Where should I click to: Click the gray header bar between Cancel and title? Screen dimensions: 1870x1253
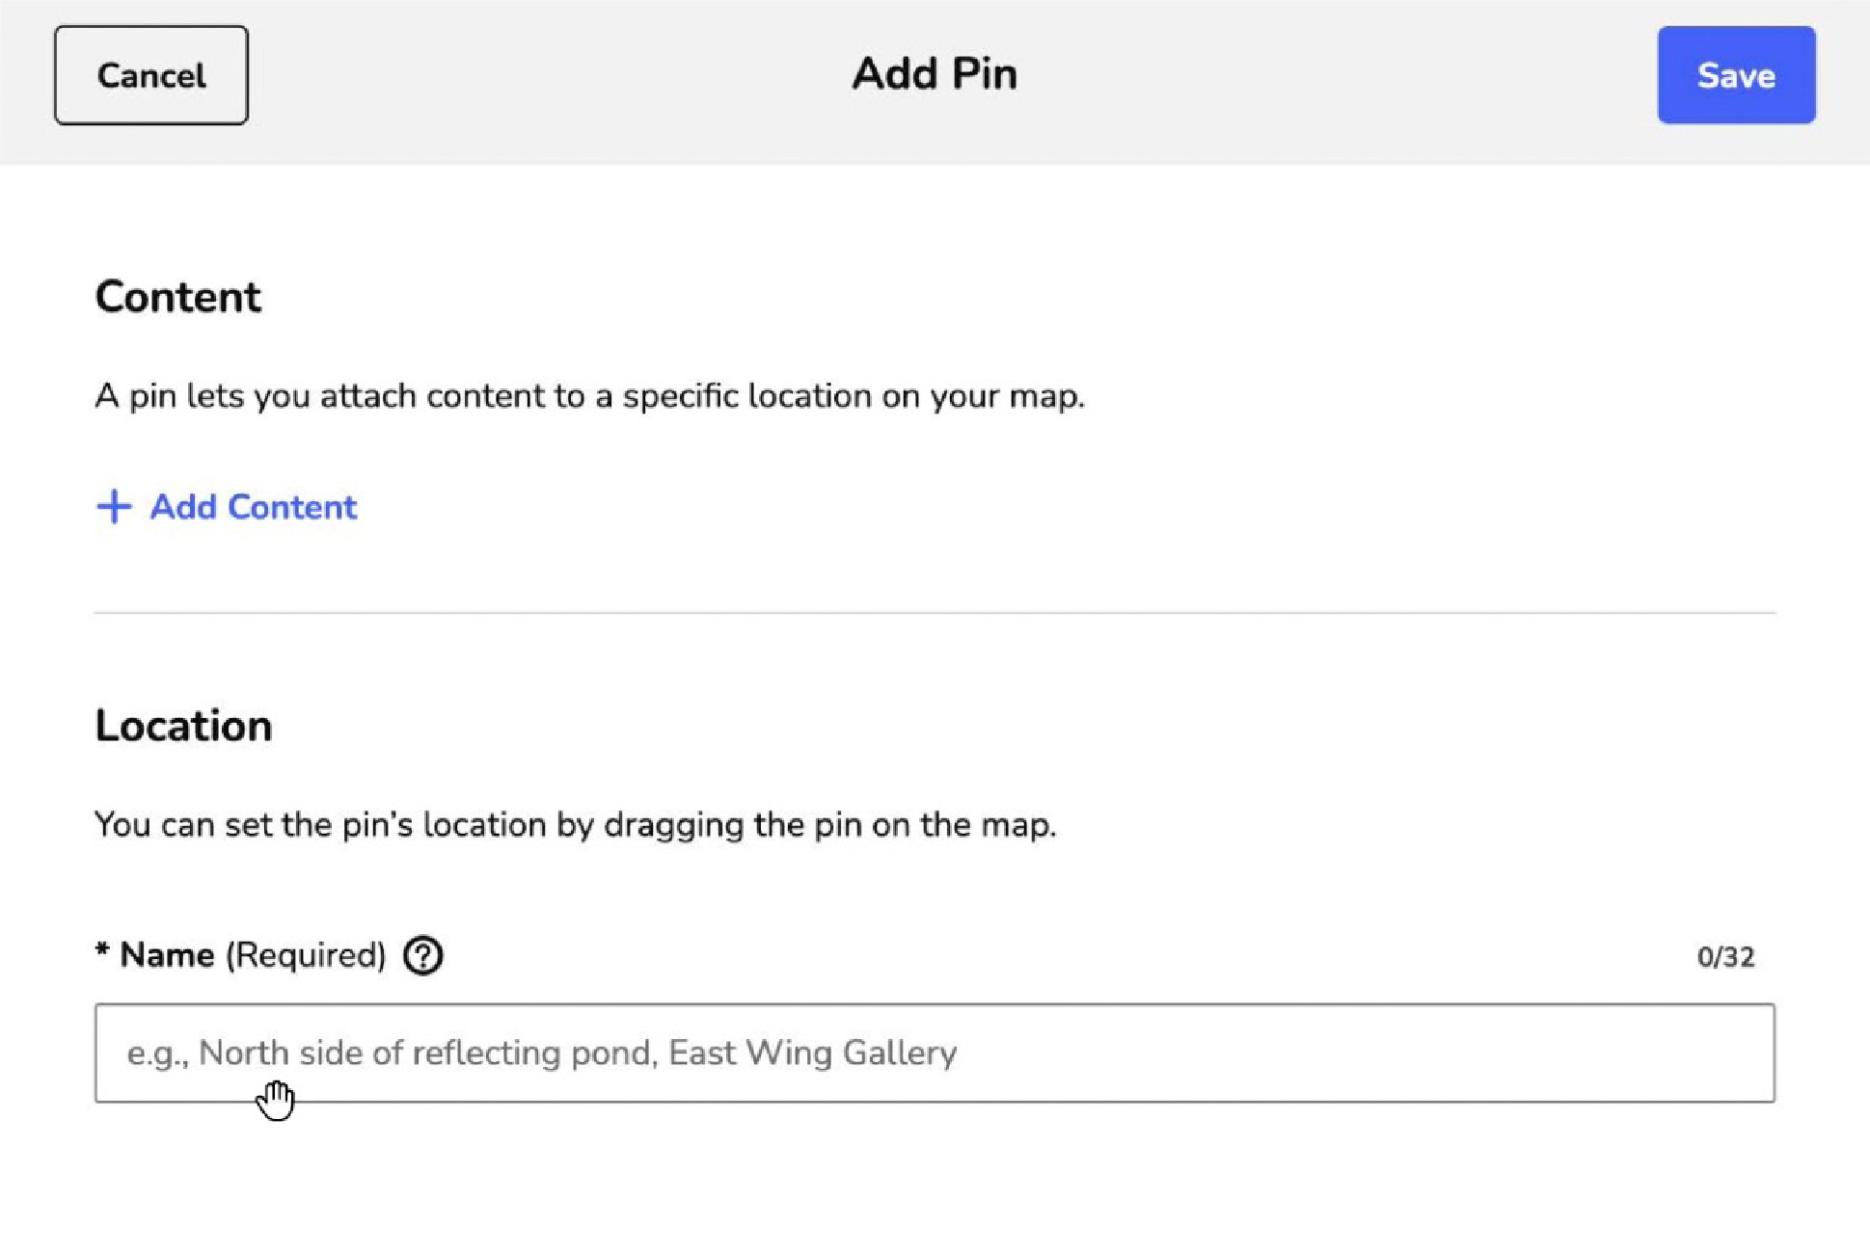[540, 77]
